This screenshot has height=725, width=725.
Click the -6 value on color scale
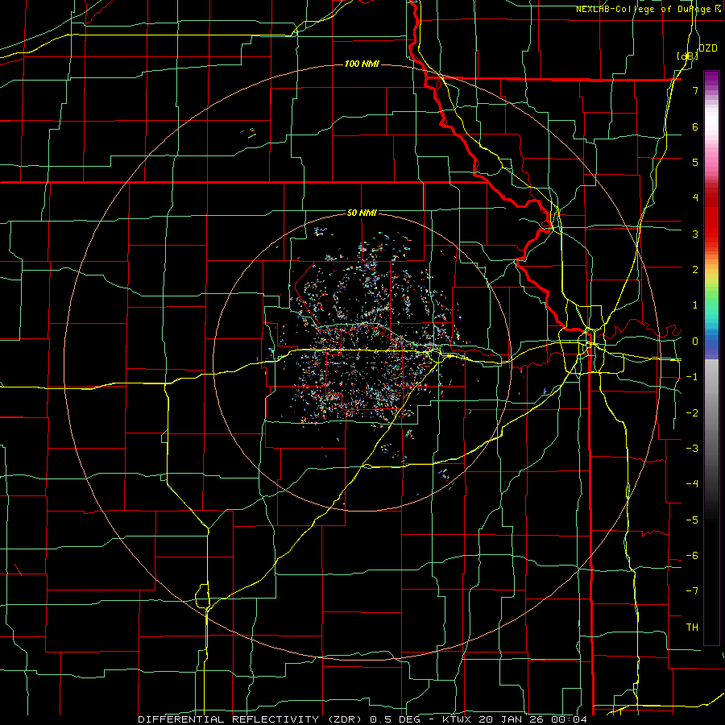click(692, 556)
